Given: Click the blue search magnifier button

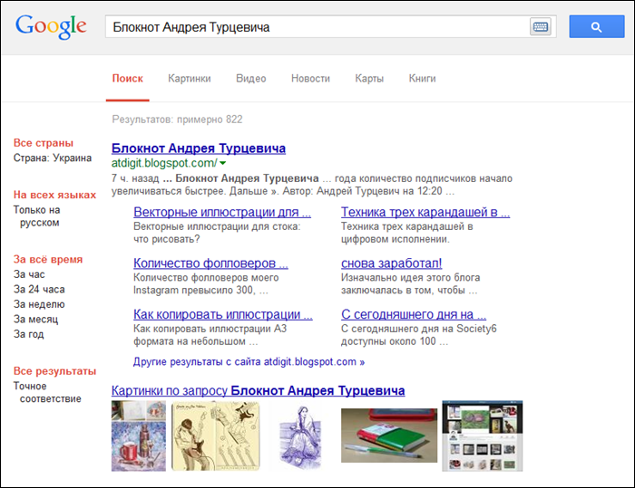Looking at the screenshot, I should click(597, 26).
